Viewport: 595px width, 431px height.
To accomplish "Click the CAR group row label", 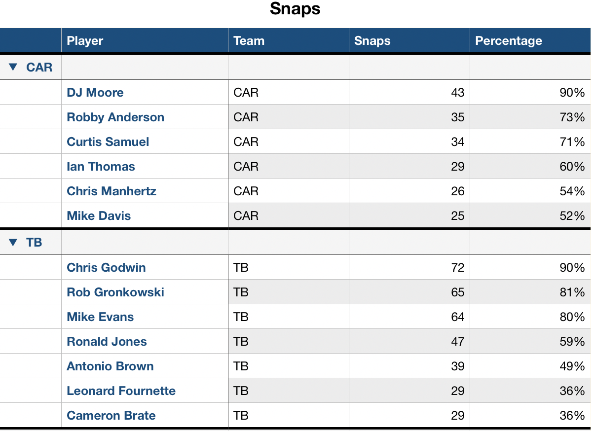I will (x=39, y=67).
